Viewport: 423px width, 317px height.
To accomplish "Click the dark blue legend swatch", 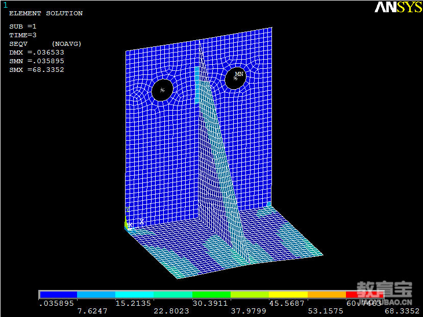I will (x=58, y=295).
